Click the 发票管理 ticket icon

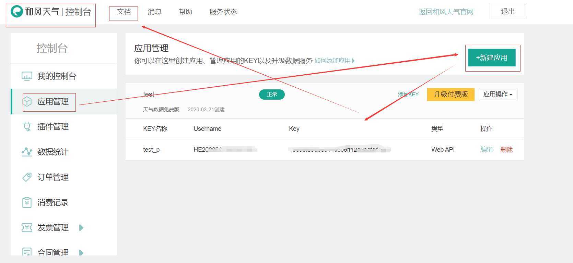[27, 227]
